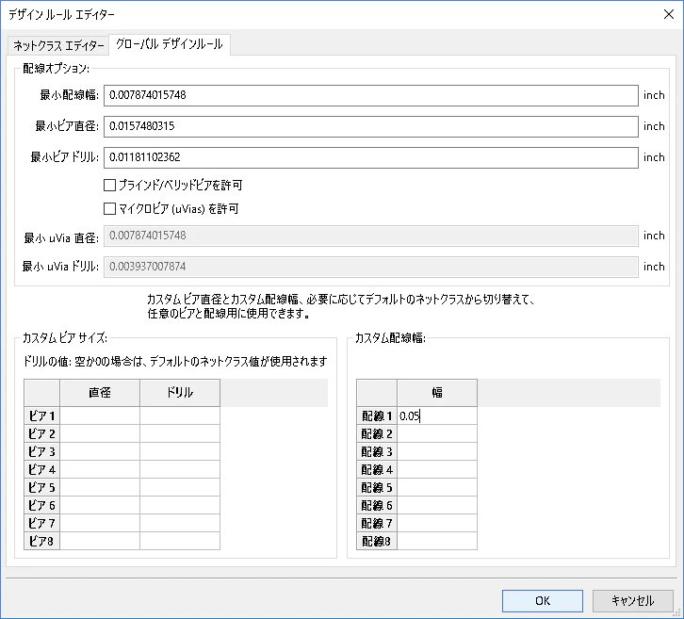Enable ブラインド/ベリッドビアを許可 checkbox
The height and width of the screenshot is (619, 684).
click(109, 186)
